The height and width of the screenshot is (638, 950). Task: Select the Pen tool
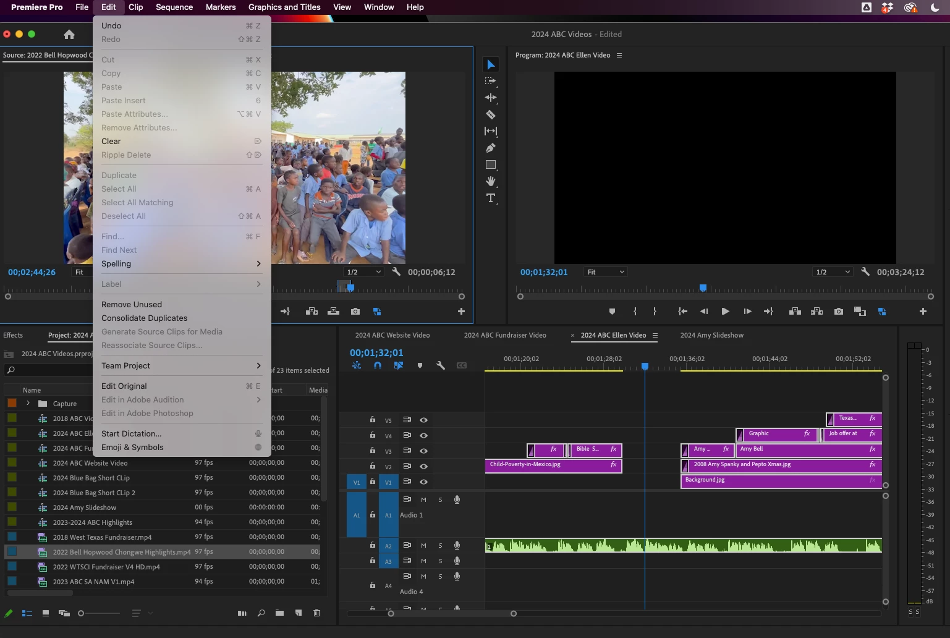click(491, 148)
